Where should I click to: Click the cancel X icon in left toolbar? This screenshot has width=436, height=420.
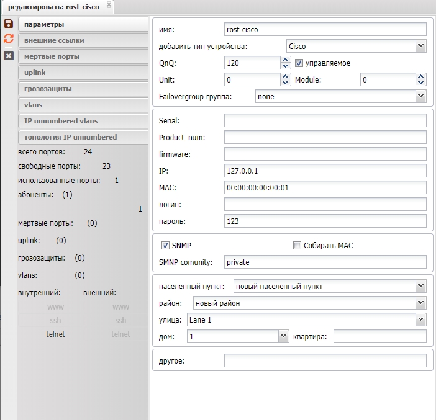point(9,55)
